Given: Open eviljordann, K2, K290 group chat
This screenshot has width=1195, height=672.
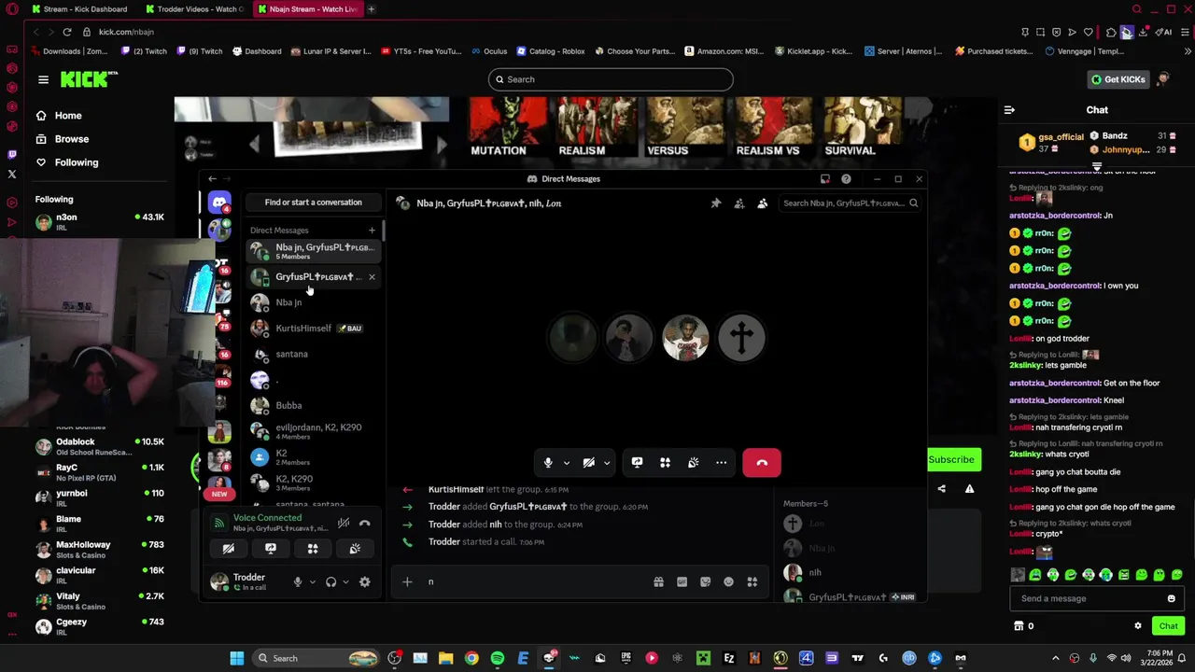Looking at the screenshot, I should pyautogui.click(x=313, y=431).
